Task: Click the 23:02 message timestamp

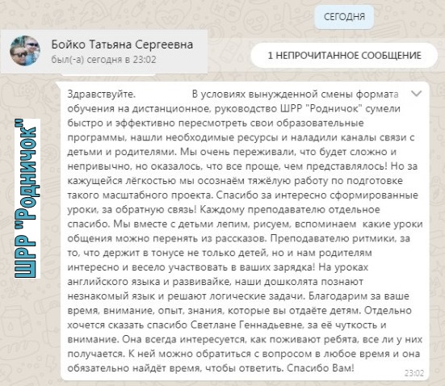Action: click(414, 373)
